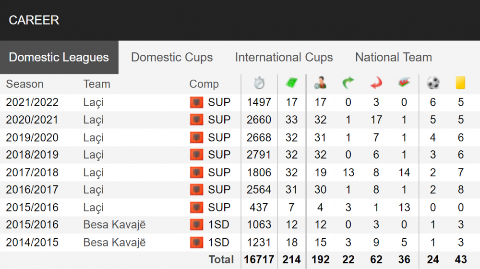
Task: Open the International Cups tab
Action: point(284,57)
